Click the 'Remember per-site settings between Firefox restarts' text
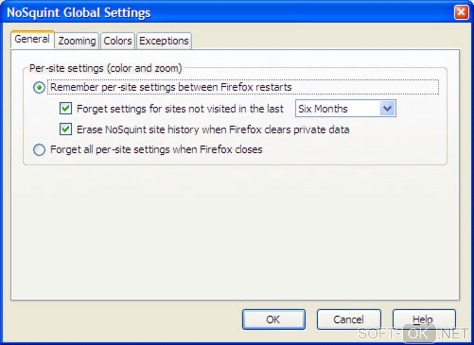Image resolution: width=474 pixels, height=345 pixels. [171, 87]
